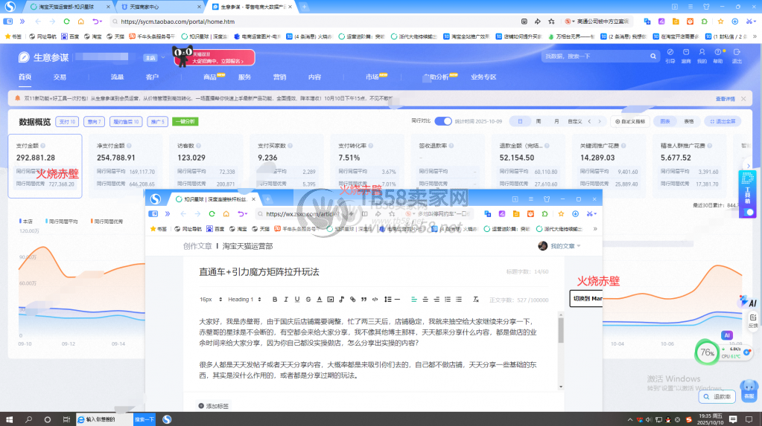Image resolution: width=762 pixels, height=426 pixels.
Task: Toggle the 同行对比 switch
Action: pos(442,121)
